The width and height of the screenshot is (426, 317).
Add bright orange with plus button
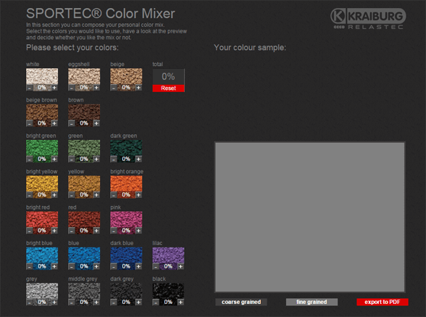tap(138, 195)
